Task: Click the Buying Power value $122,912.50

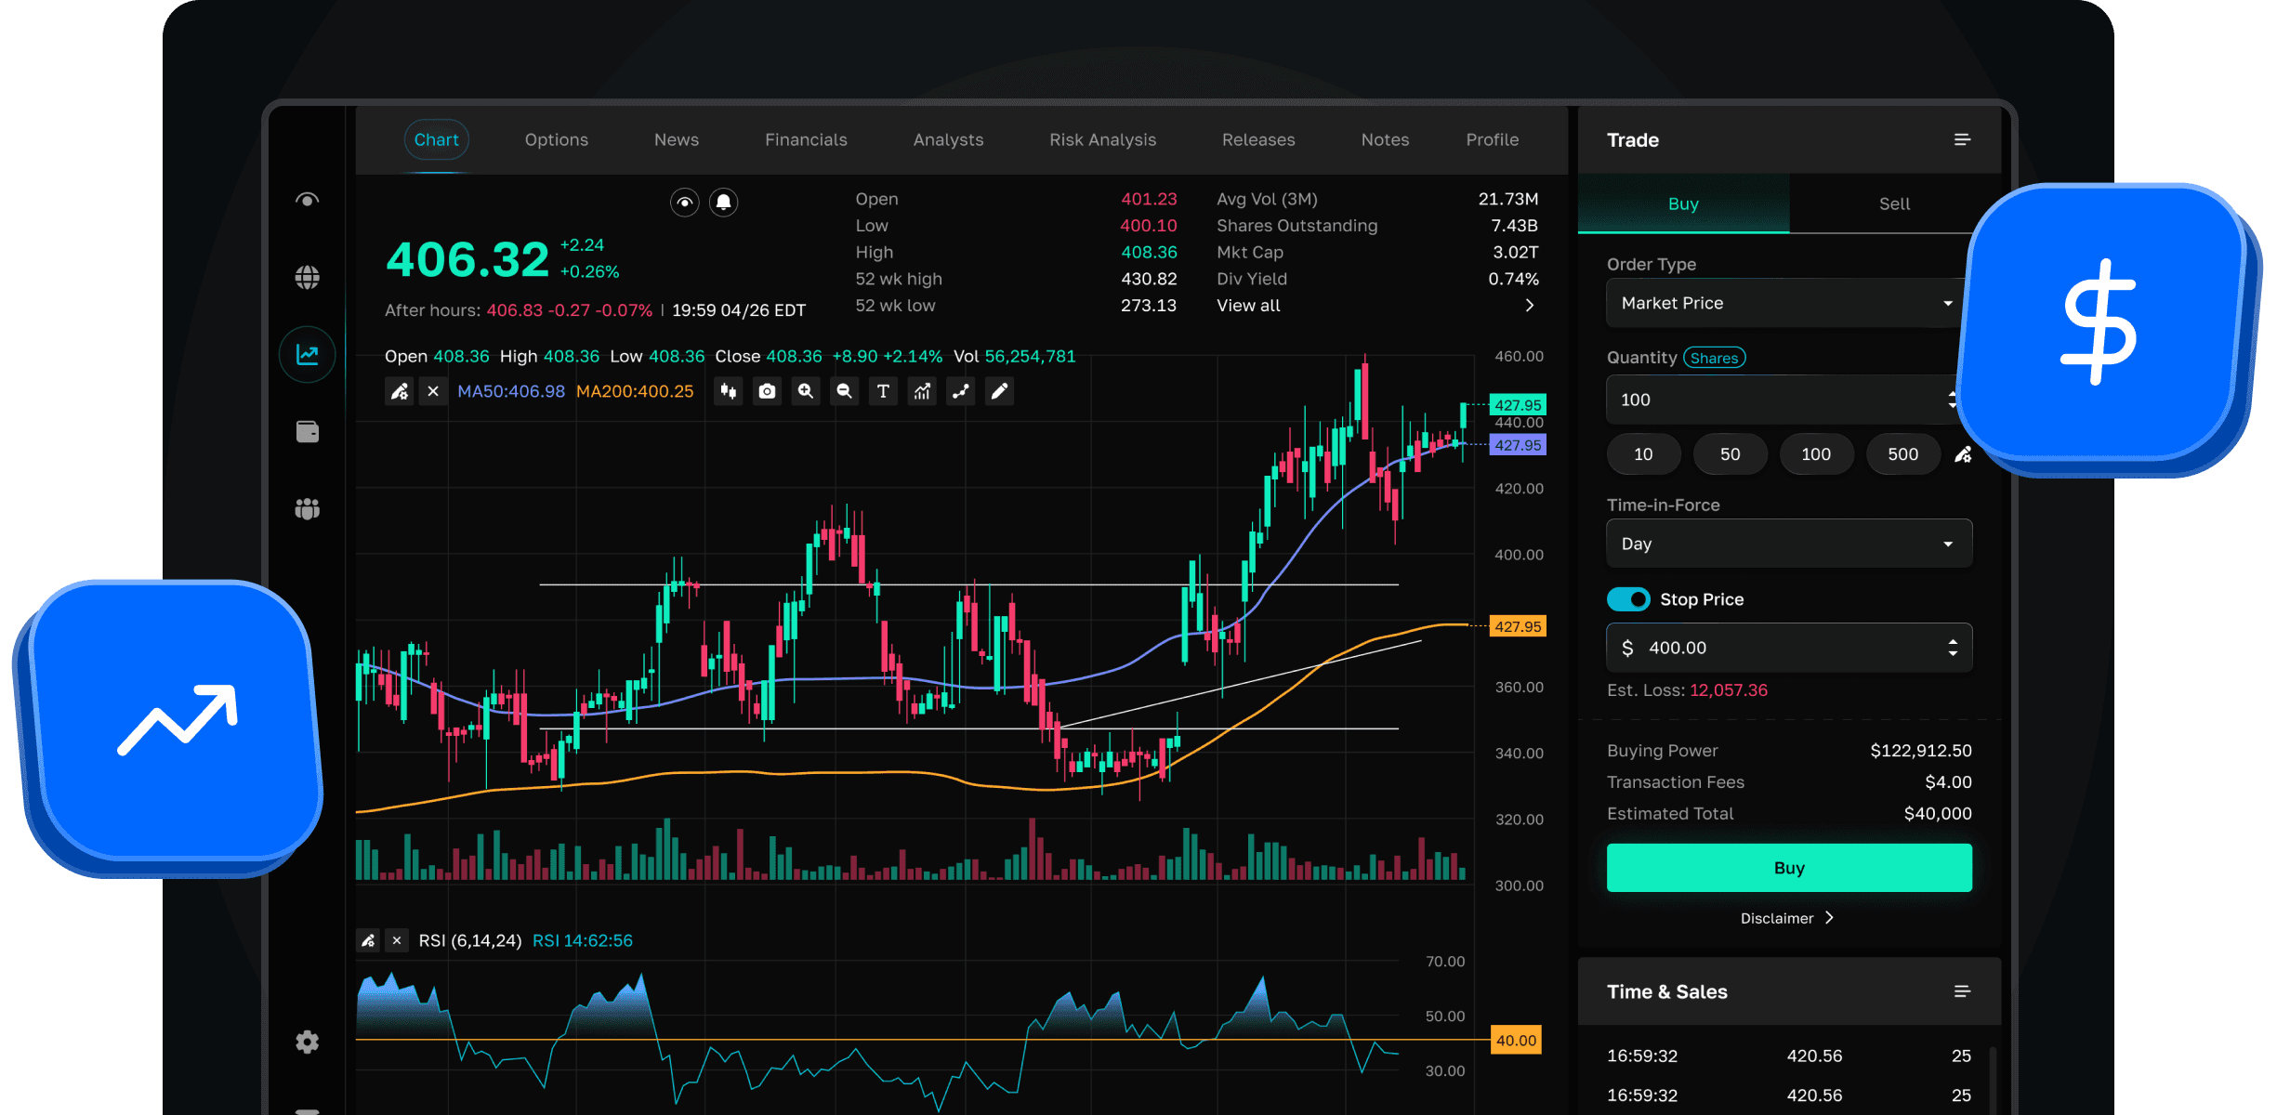Action: coord(1921,751)
